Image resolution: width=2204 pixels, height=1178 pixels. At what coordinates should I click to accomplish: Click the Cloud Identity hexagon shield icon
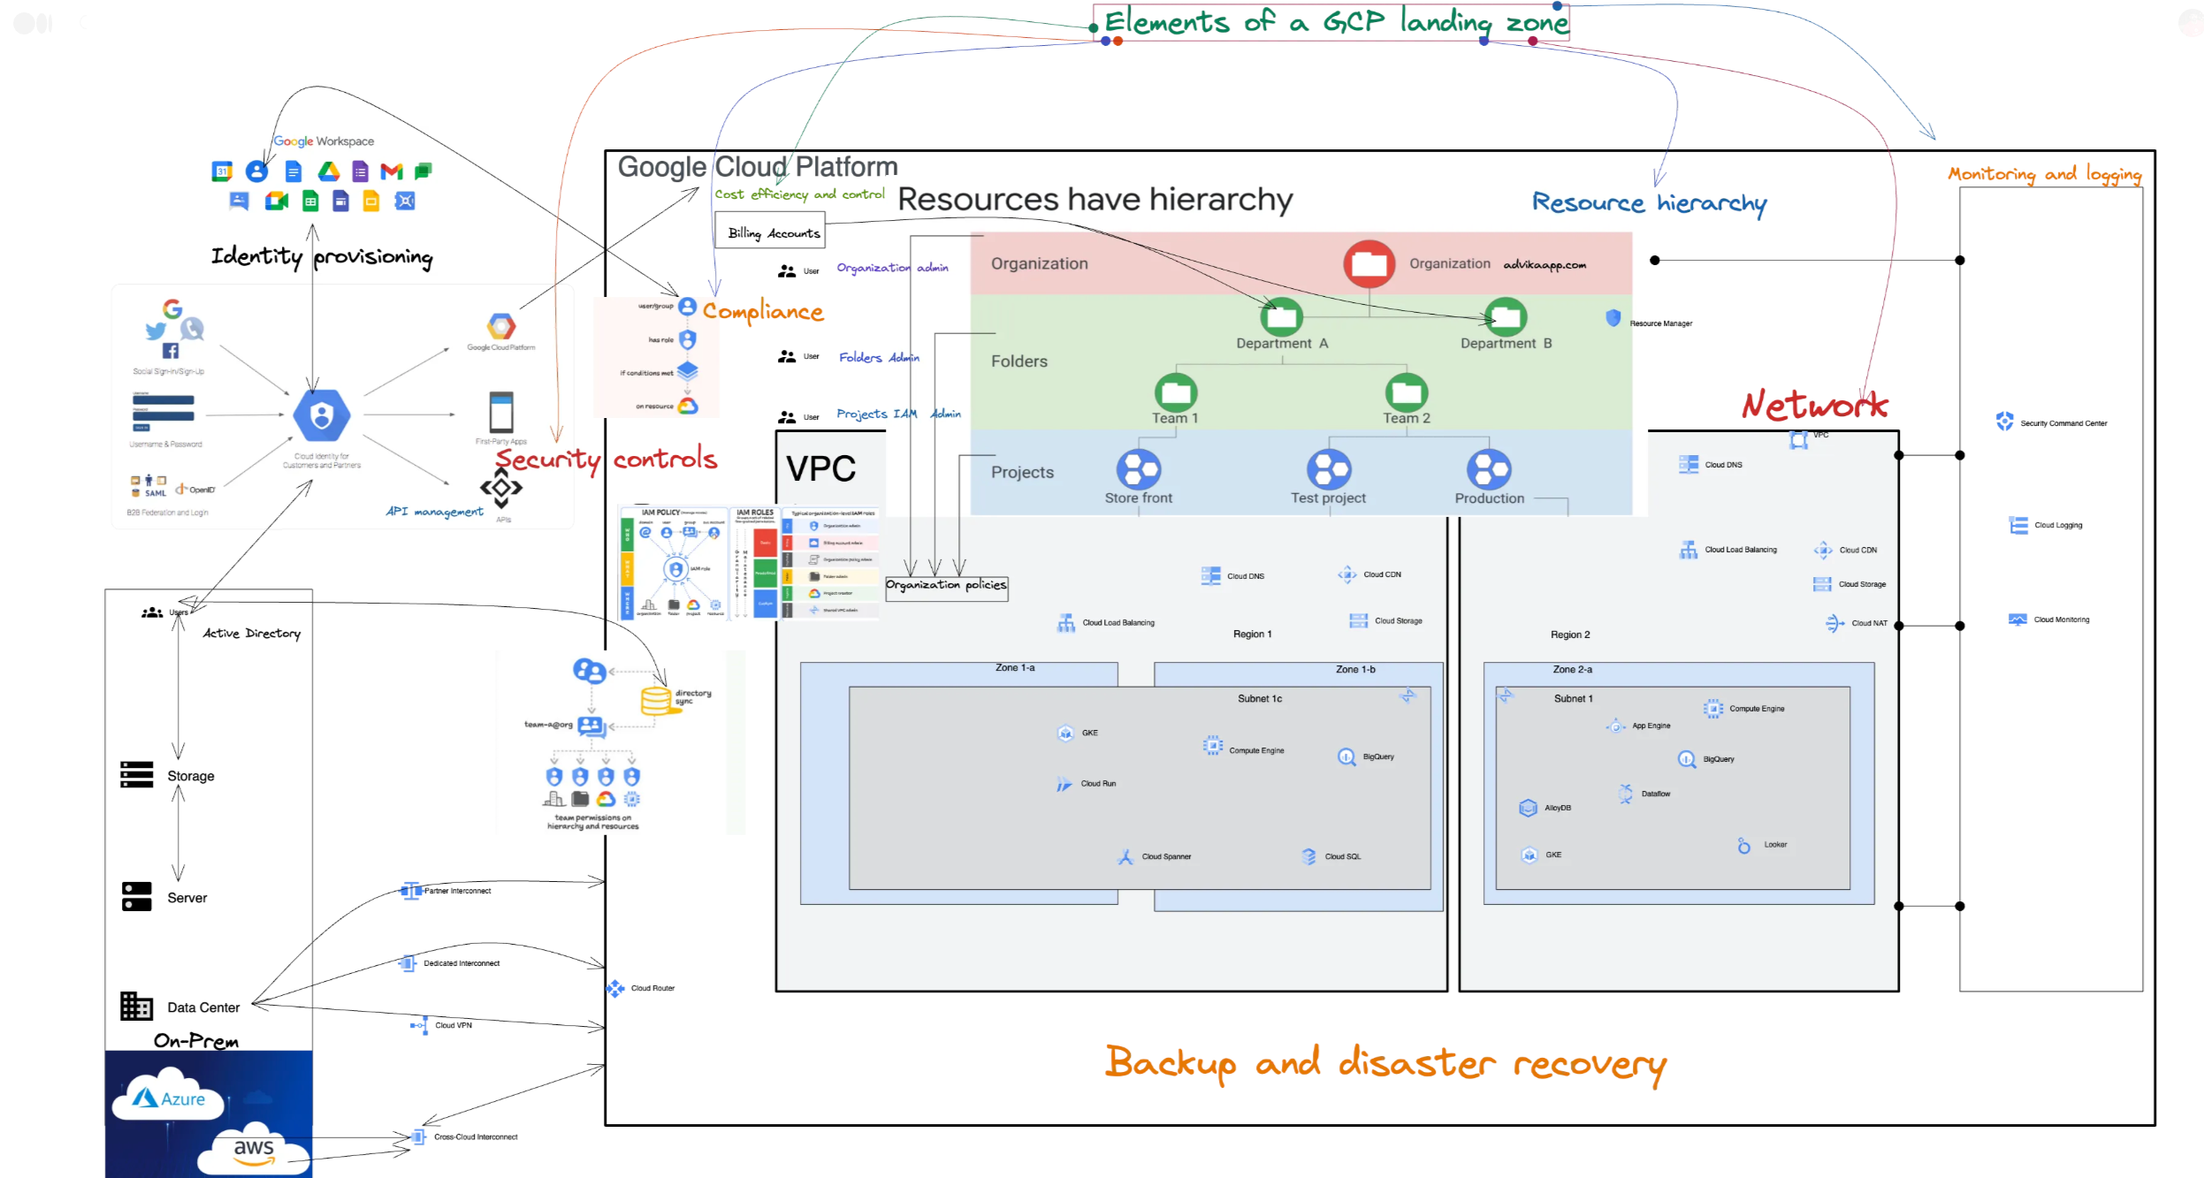click(322, 415)
